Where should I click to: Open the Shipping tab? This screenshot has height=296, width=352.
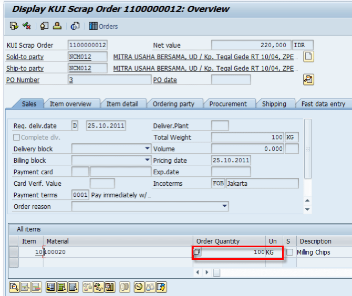274,104
